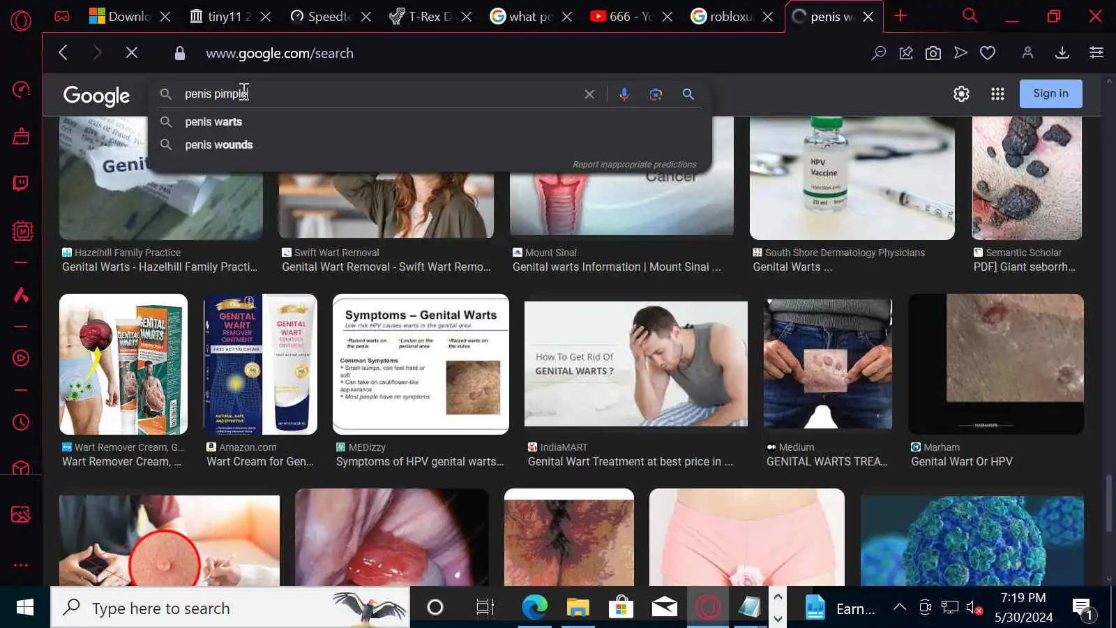Focus the Google search text field

coord(380,94)
